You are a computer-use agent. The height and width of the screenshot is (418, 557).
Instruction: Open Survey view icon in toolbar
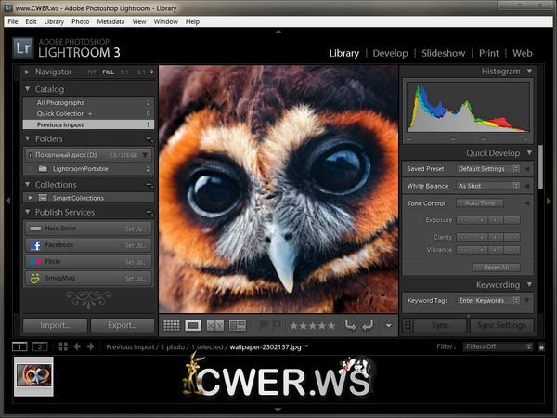click(x=238, y=325)
